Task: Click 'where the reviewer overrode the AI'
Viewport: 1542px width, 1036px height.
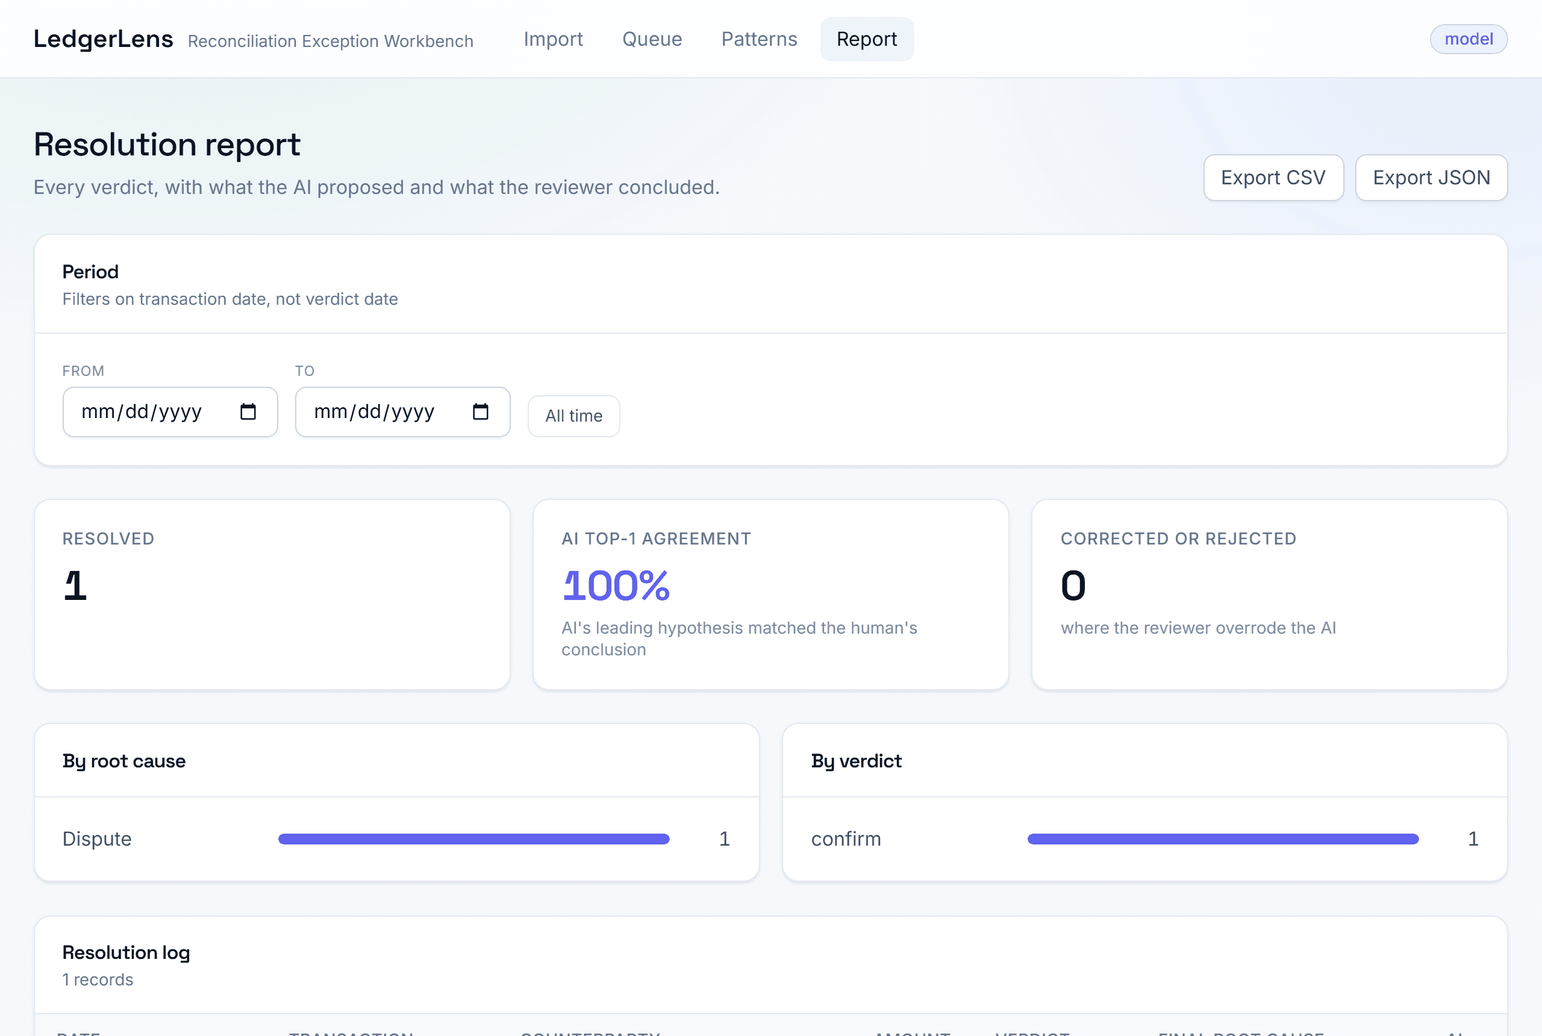Action: click(x=1198, y=628)
